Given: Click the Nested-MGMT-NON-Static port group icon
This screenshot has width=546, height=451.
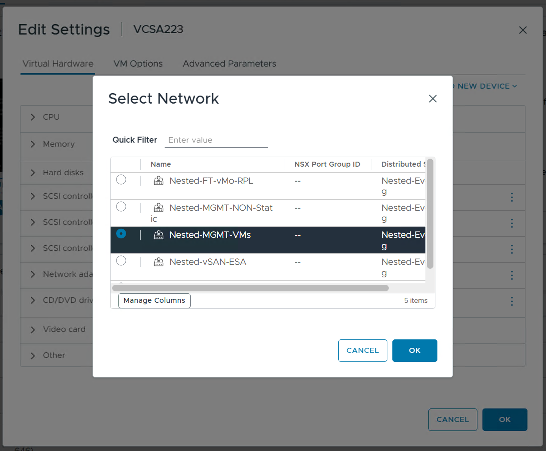Looking at the screenshot, I should 159,208.
